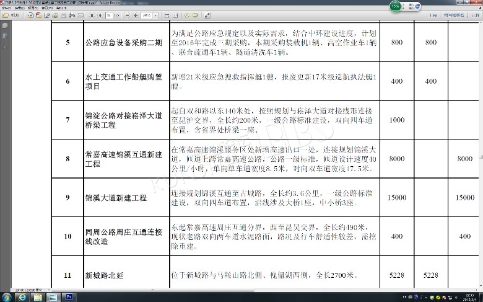Image resolution: width=483 pixels, height=302 pixels.
Task: Click the value 1000 in row 7
Action: [x=397, y=120]
